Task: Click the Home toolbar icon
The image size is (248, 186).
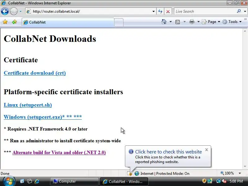Action: [164, 22]
